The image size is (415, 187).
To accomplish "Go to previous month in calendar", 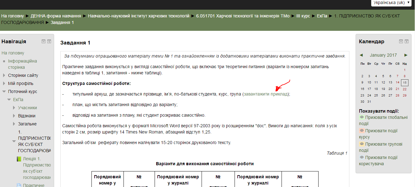I will (x=361, y=55).
